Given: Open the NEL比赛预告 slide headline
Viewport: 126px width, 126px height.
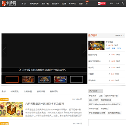Looking at the screenshot, I should [x=42, y=70].
